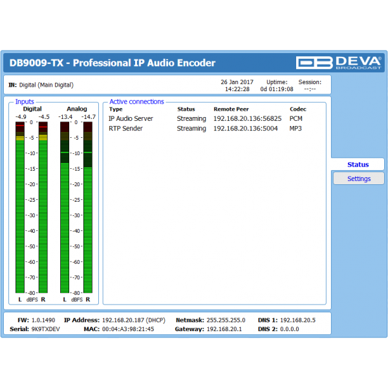Screen dimensions: 388x388
Task: Click the Codec column header
Action: pyautogui.click(x=298, y=109)
